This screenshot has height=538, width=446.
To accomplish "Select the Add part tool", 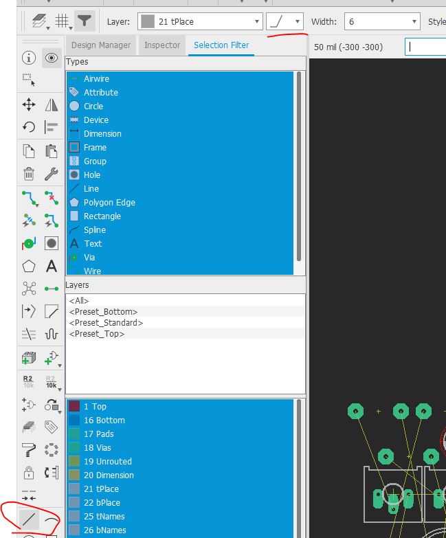I will click(29, 358).
